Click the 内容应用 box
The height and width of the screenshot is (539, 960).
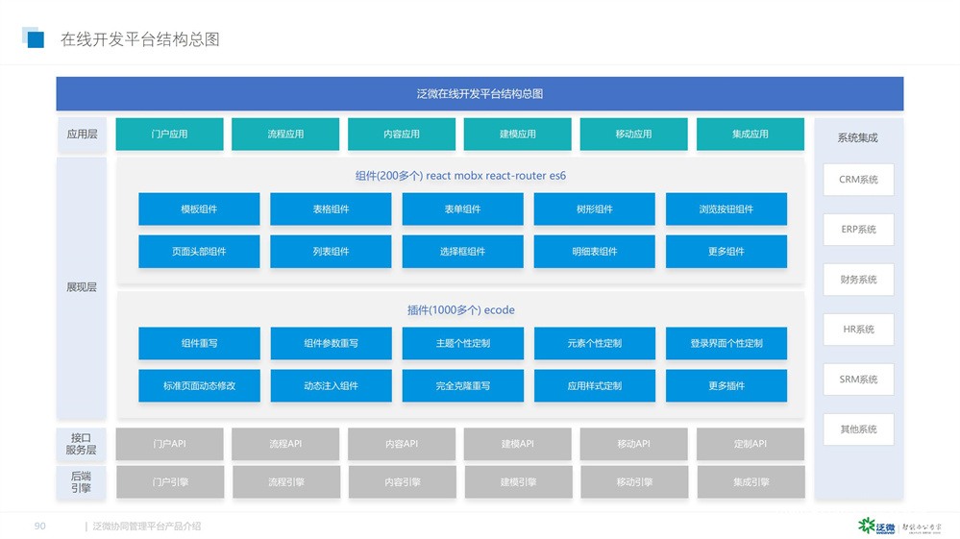(x=402, y=134)
